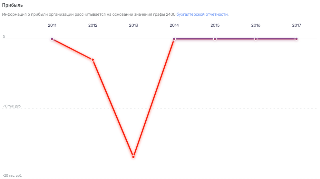Click the 0 axis label
320x179 pixels.
(4, 37)
